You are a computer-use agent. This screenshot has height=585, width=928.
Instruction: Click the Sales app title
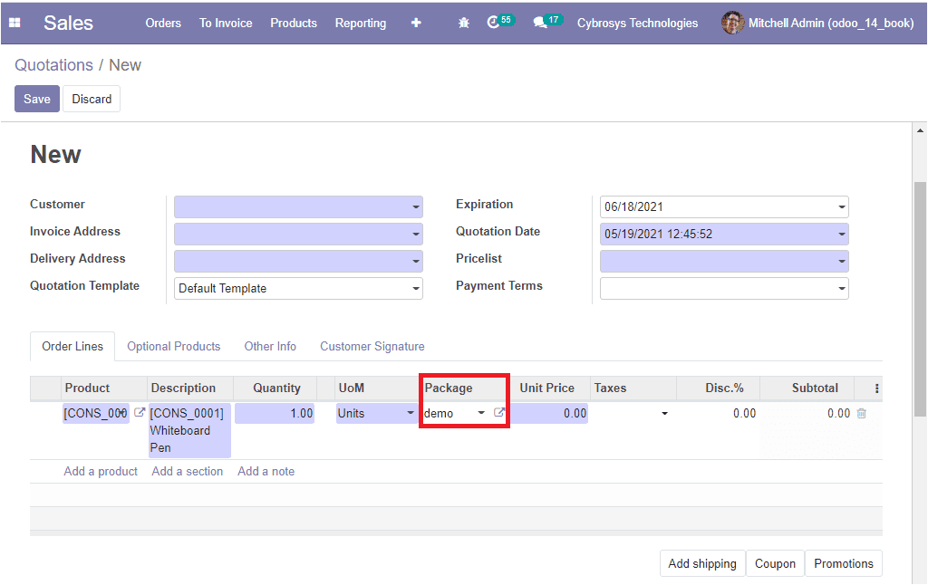68,23
